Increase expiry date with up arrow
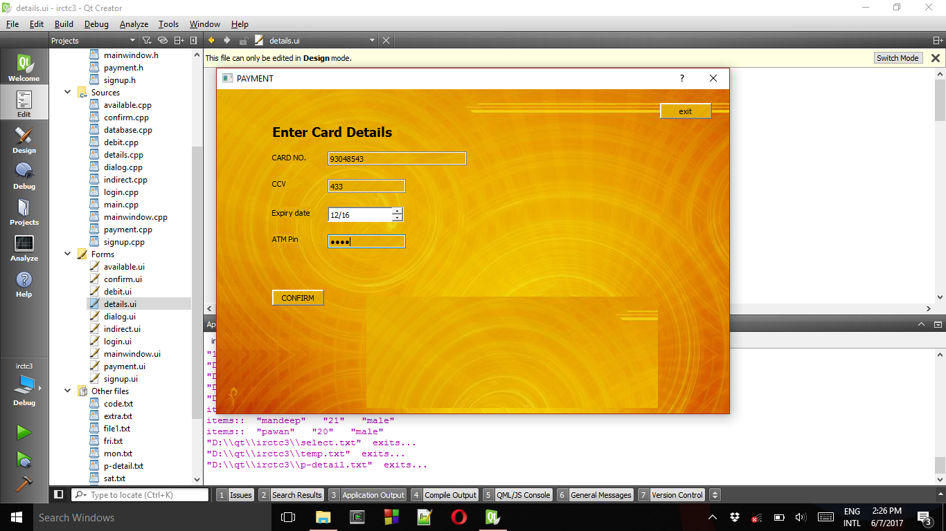 click(397, 211)
